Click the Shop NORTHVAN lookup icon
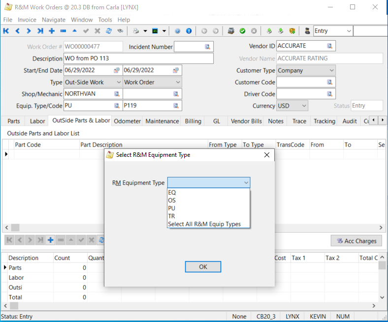This screenshot has width=388, height=322. [117, 94]
